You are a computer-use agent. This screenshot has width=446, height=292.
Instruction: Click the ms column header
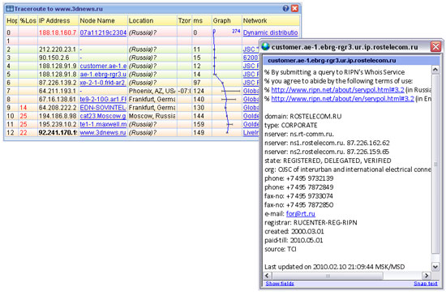click(x=202, y=20)
